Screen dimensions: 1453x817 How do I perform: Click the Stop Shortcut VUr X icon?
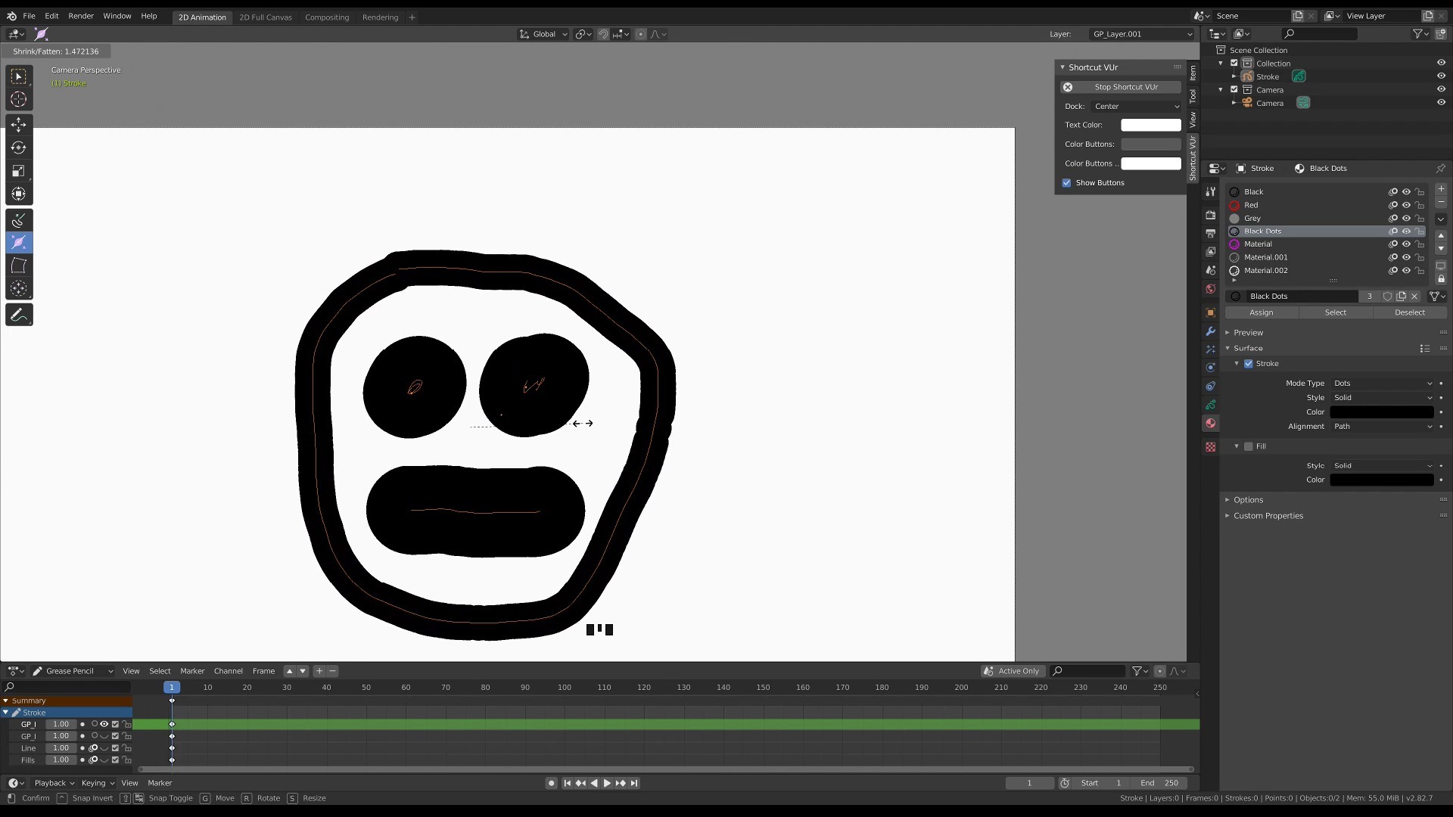click(x=1068, y=87)
